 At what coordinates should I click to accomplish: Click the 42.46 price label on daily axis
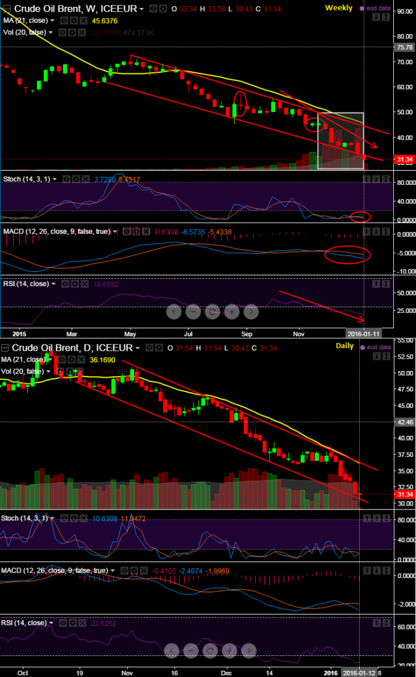pos(405,422)
